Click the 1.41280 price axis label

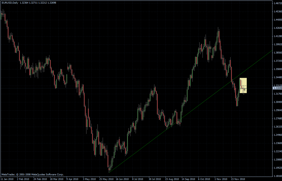coord(278,36)
